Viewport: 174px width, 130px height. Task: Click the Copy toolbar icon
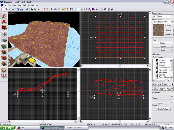click(55, 9)
